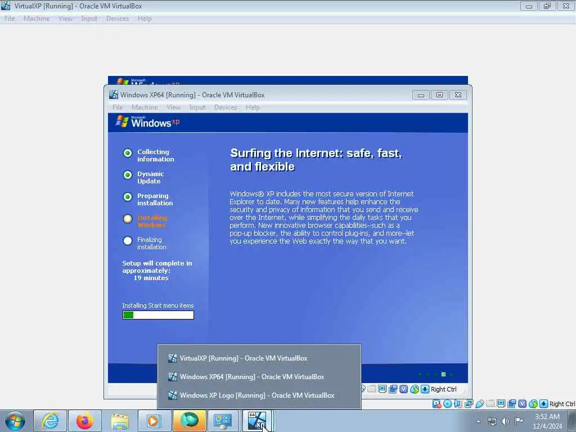Open Help menu of VirtualXP window
Viewport: 576px width, 432px height.
145,19
